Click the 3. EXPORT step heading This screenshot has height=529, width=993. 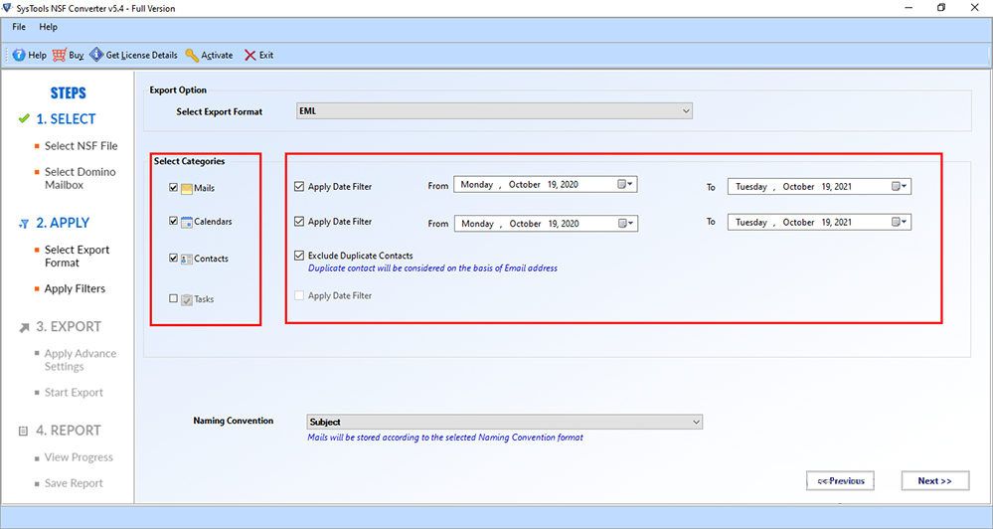[69, 326]
